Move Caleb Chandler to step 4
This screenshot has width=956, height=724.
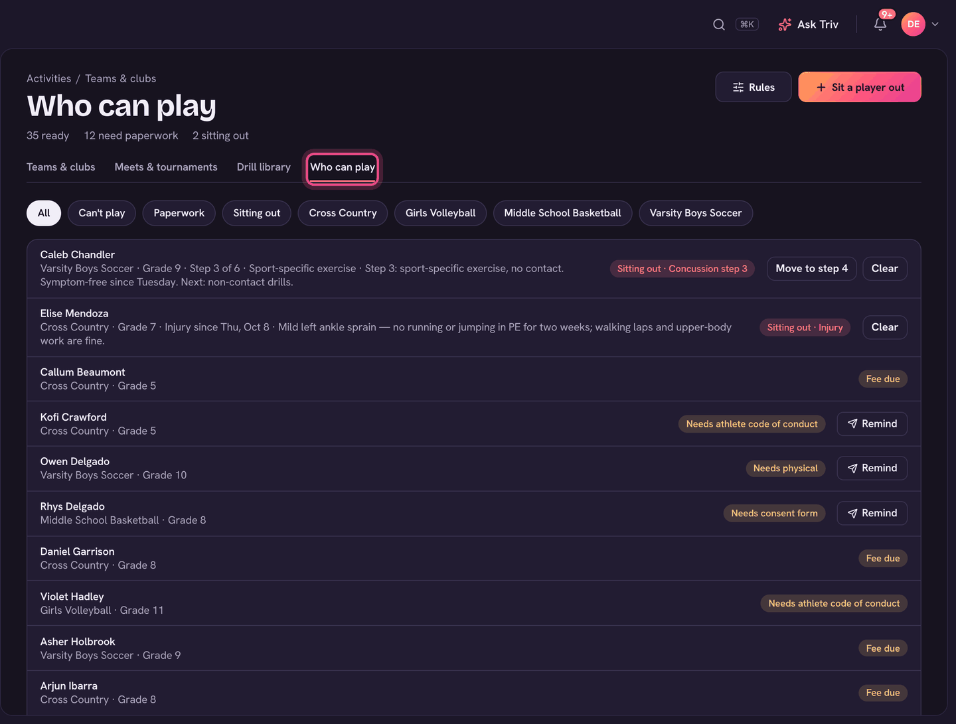click(x=812, y=269)
